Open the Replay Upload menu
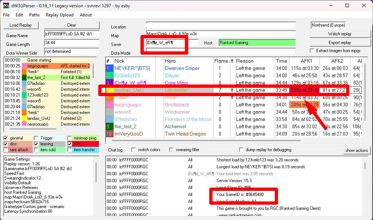The width and height of the screenshot is (373, 220). click(59, 15)
